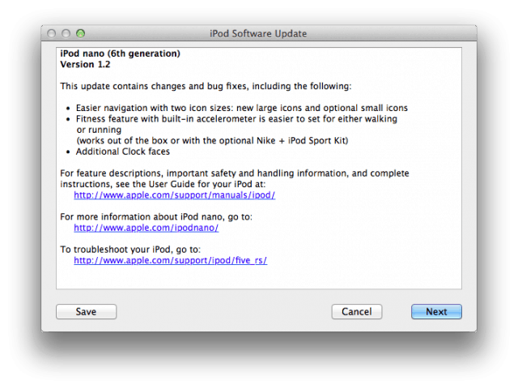Click the Save button
This screenshot has width=518, height=389.
(x=86, y=311)
